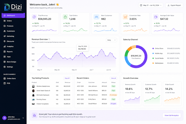Click the View Full Analytics button
The width and height of the screenshot is (186, 124).
[x=171, y=115]
